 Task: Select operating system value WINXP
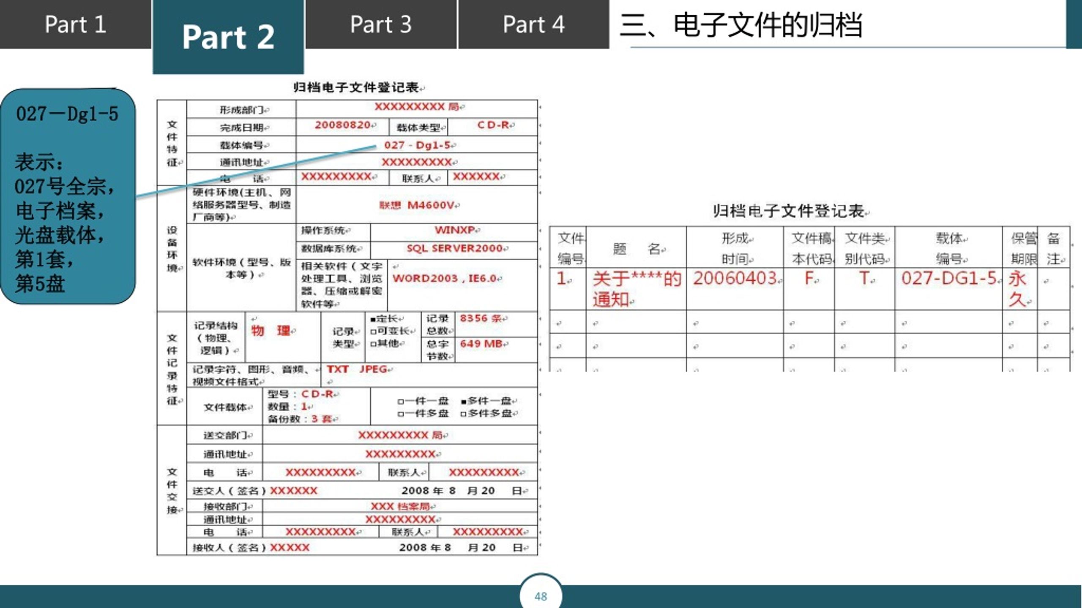click(455, 230)
